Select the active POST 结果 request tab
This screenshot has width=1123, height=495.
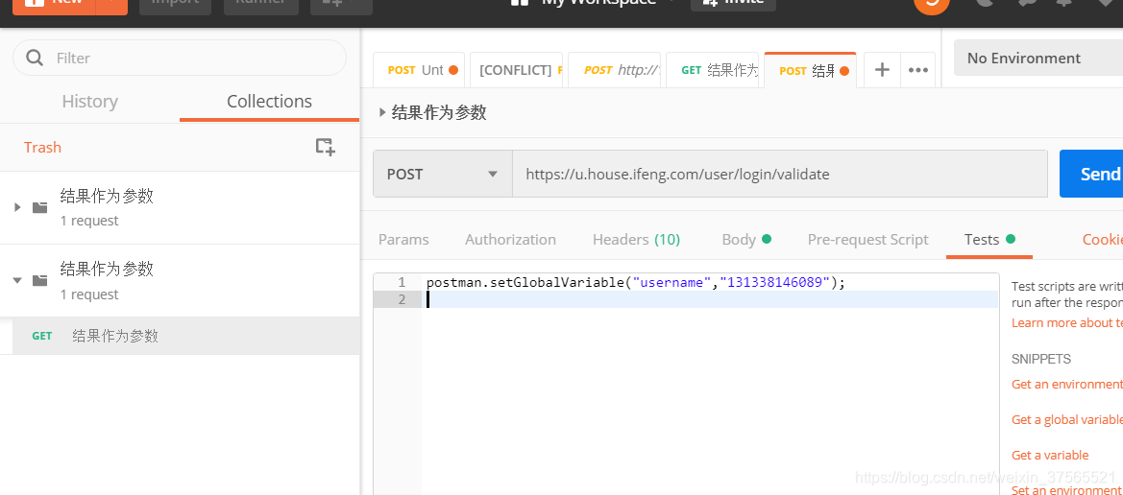(x=810, y=70)
